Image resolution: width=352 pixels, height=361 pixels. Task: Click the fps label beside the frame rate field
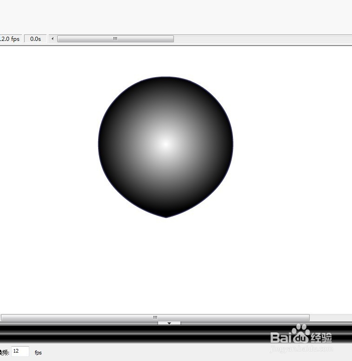[38, 353]
